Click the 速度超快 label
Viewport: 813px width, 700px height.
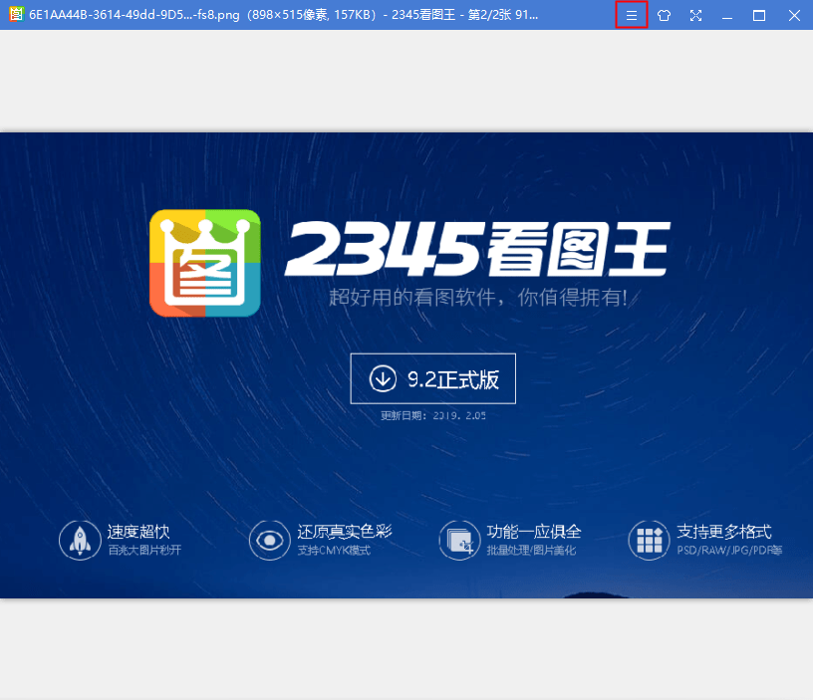[x=138, y=532]
